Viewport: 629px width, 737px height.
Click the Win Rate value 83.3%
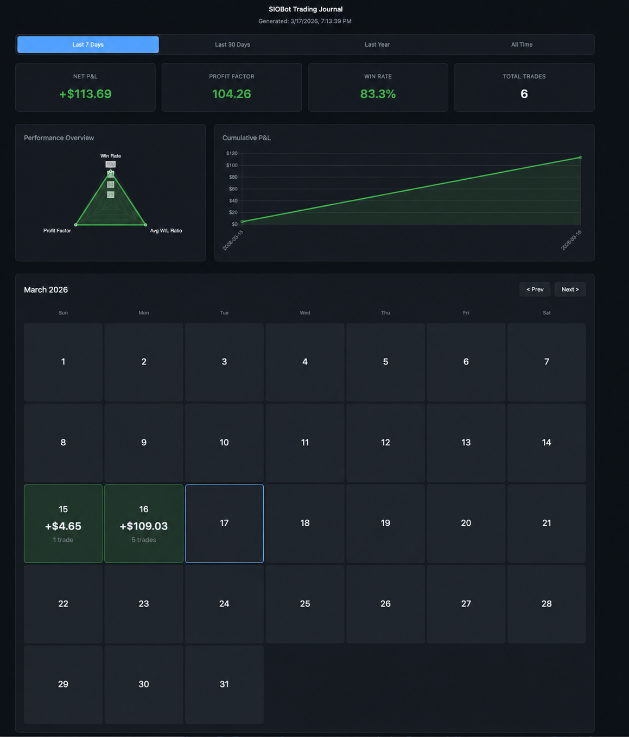(378, 94)
